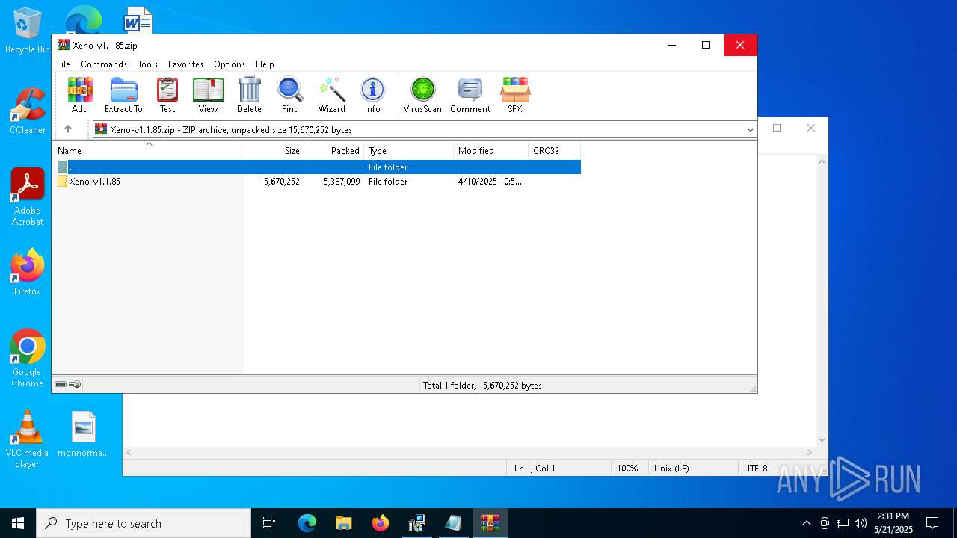Click the taskbar search box
The image size is (957, 538).
coord(144,523)
